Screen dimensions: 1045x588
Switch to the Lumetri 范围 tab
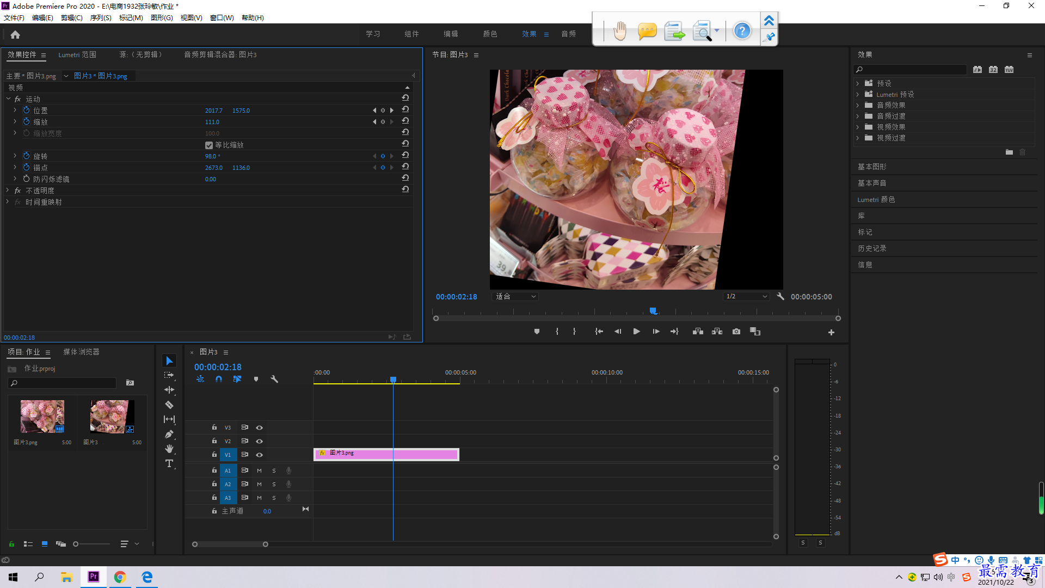tap(77, 54)
